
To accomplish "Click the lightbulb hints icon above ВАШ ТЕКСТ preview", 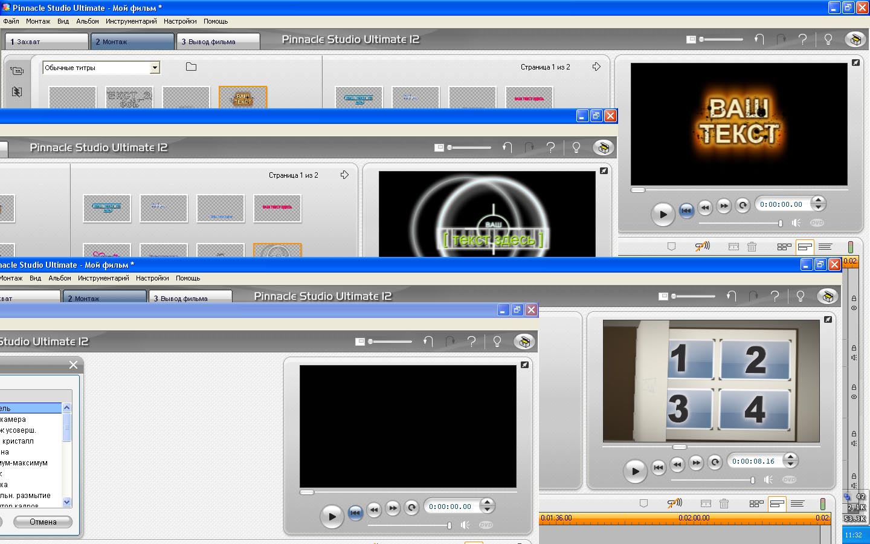I will (828, 39).
